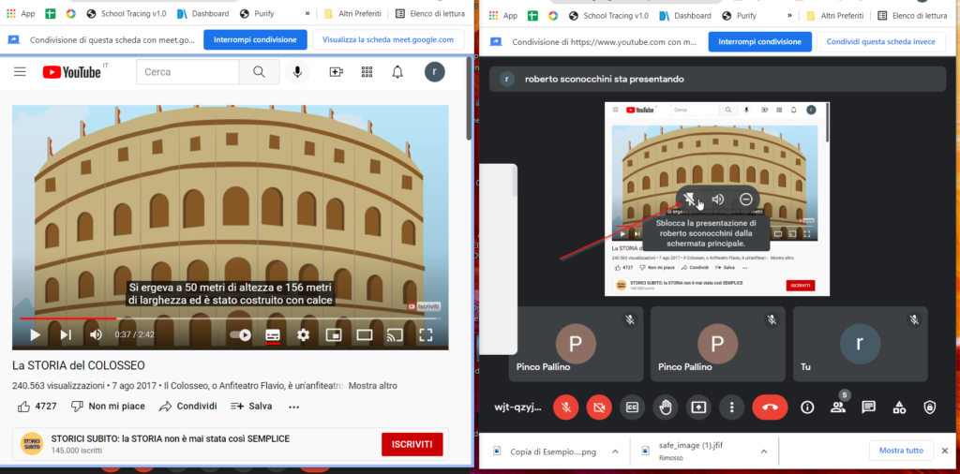The image size is (960, 474).
Task: Click Condividi questa scheda invece
Action: click(880, 41)
